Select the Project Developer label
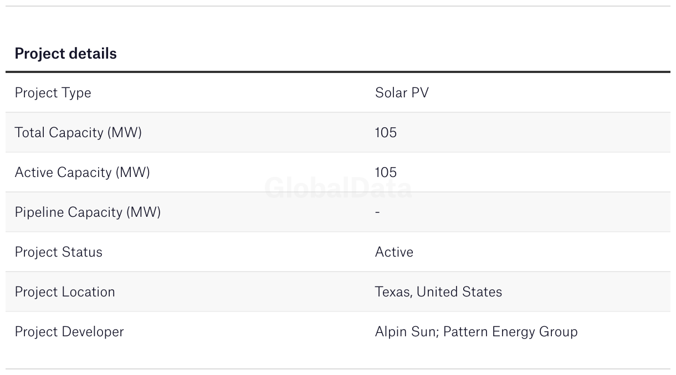 click(x=69, y=332)
